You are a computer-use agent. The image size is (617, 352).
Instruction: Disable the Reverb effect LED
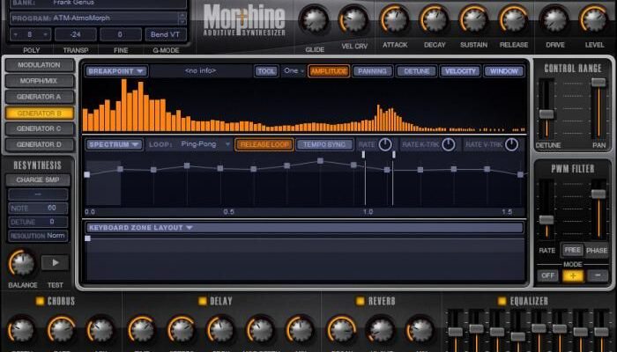(x=358, y=302)
